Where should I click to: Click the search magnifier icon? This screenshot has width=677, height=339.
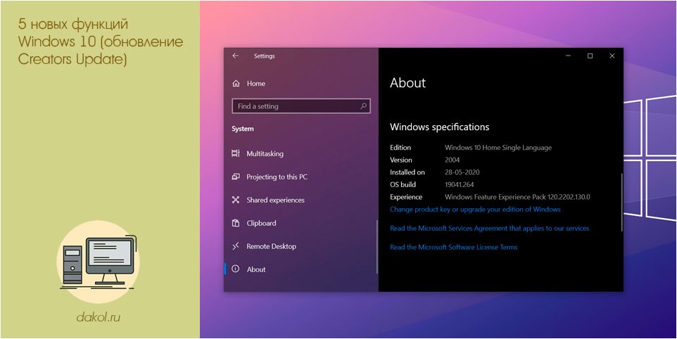(364, 105)
